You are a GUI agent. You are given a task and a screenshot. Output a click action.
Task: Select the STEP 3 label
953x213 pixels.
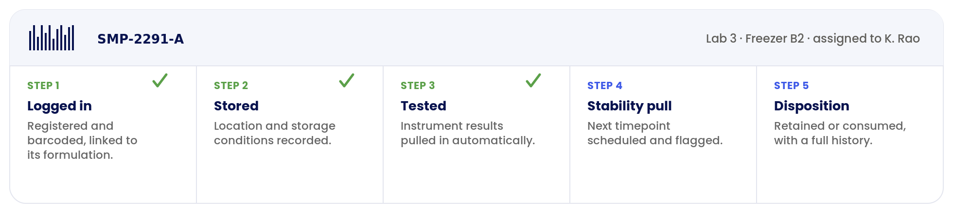tap(418, 86)
